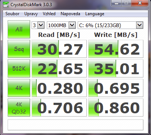Image resolution: width=151 pixels, height=135 pixels.
Task: Open the Soubor menu
Action: [12, 14]
